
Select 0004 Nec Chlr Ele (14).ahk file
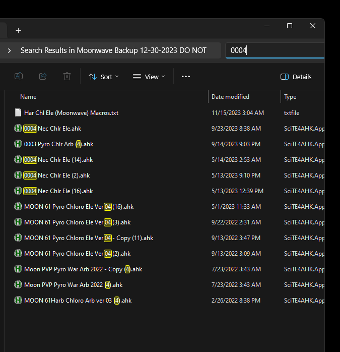point(58,160)
